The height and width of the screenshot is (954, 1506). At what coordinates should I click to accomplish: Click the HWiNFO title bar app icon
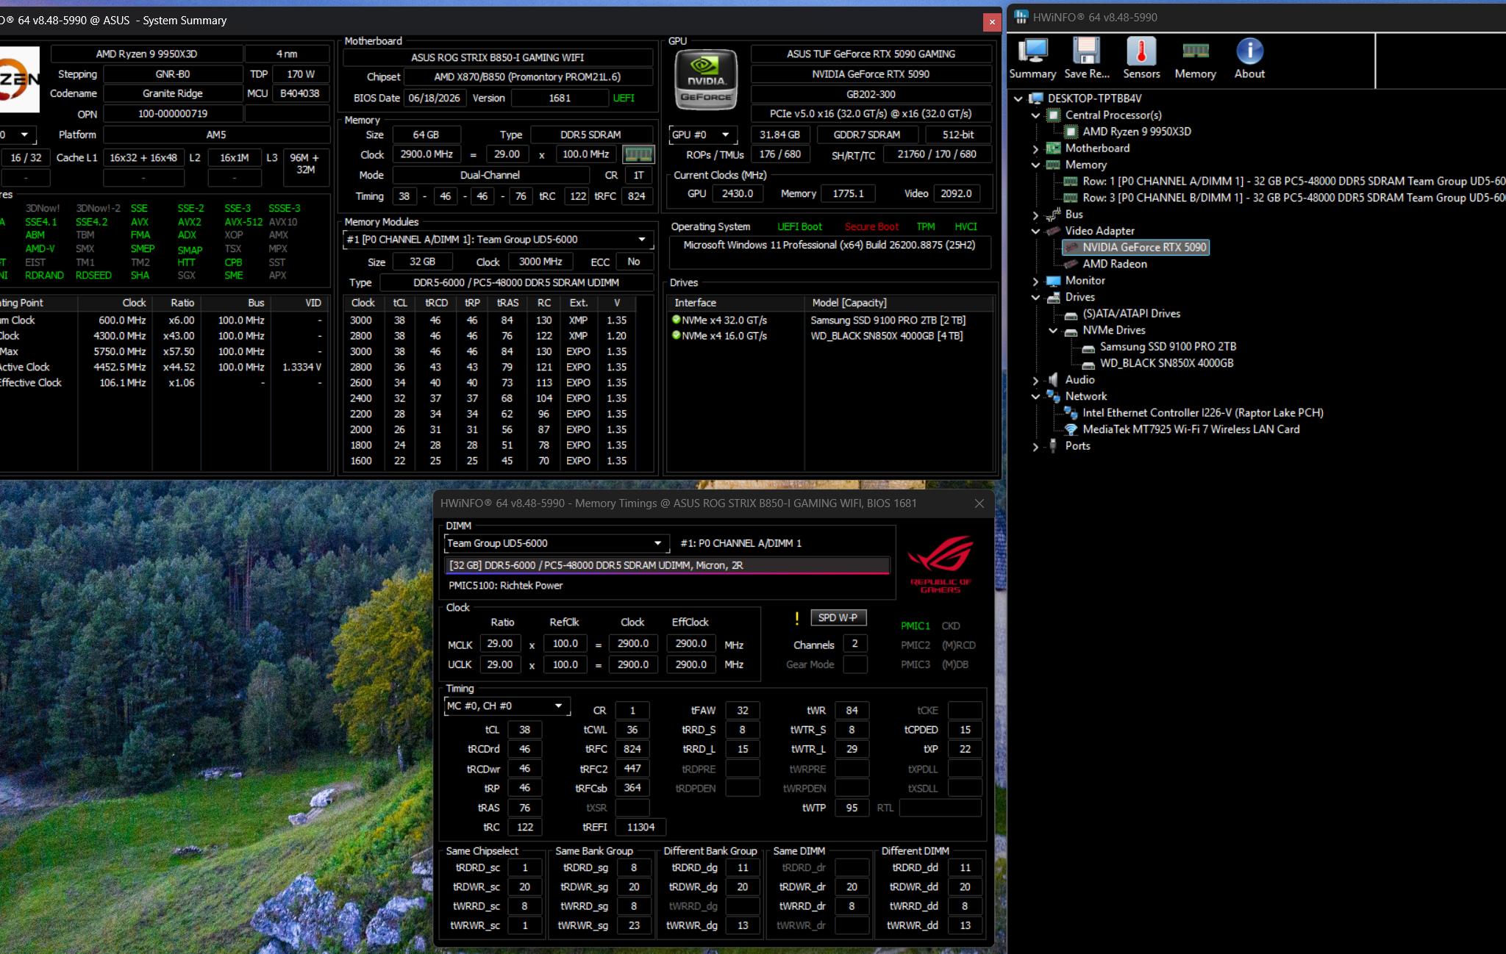tap(1021, 18)
